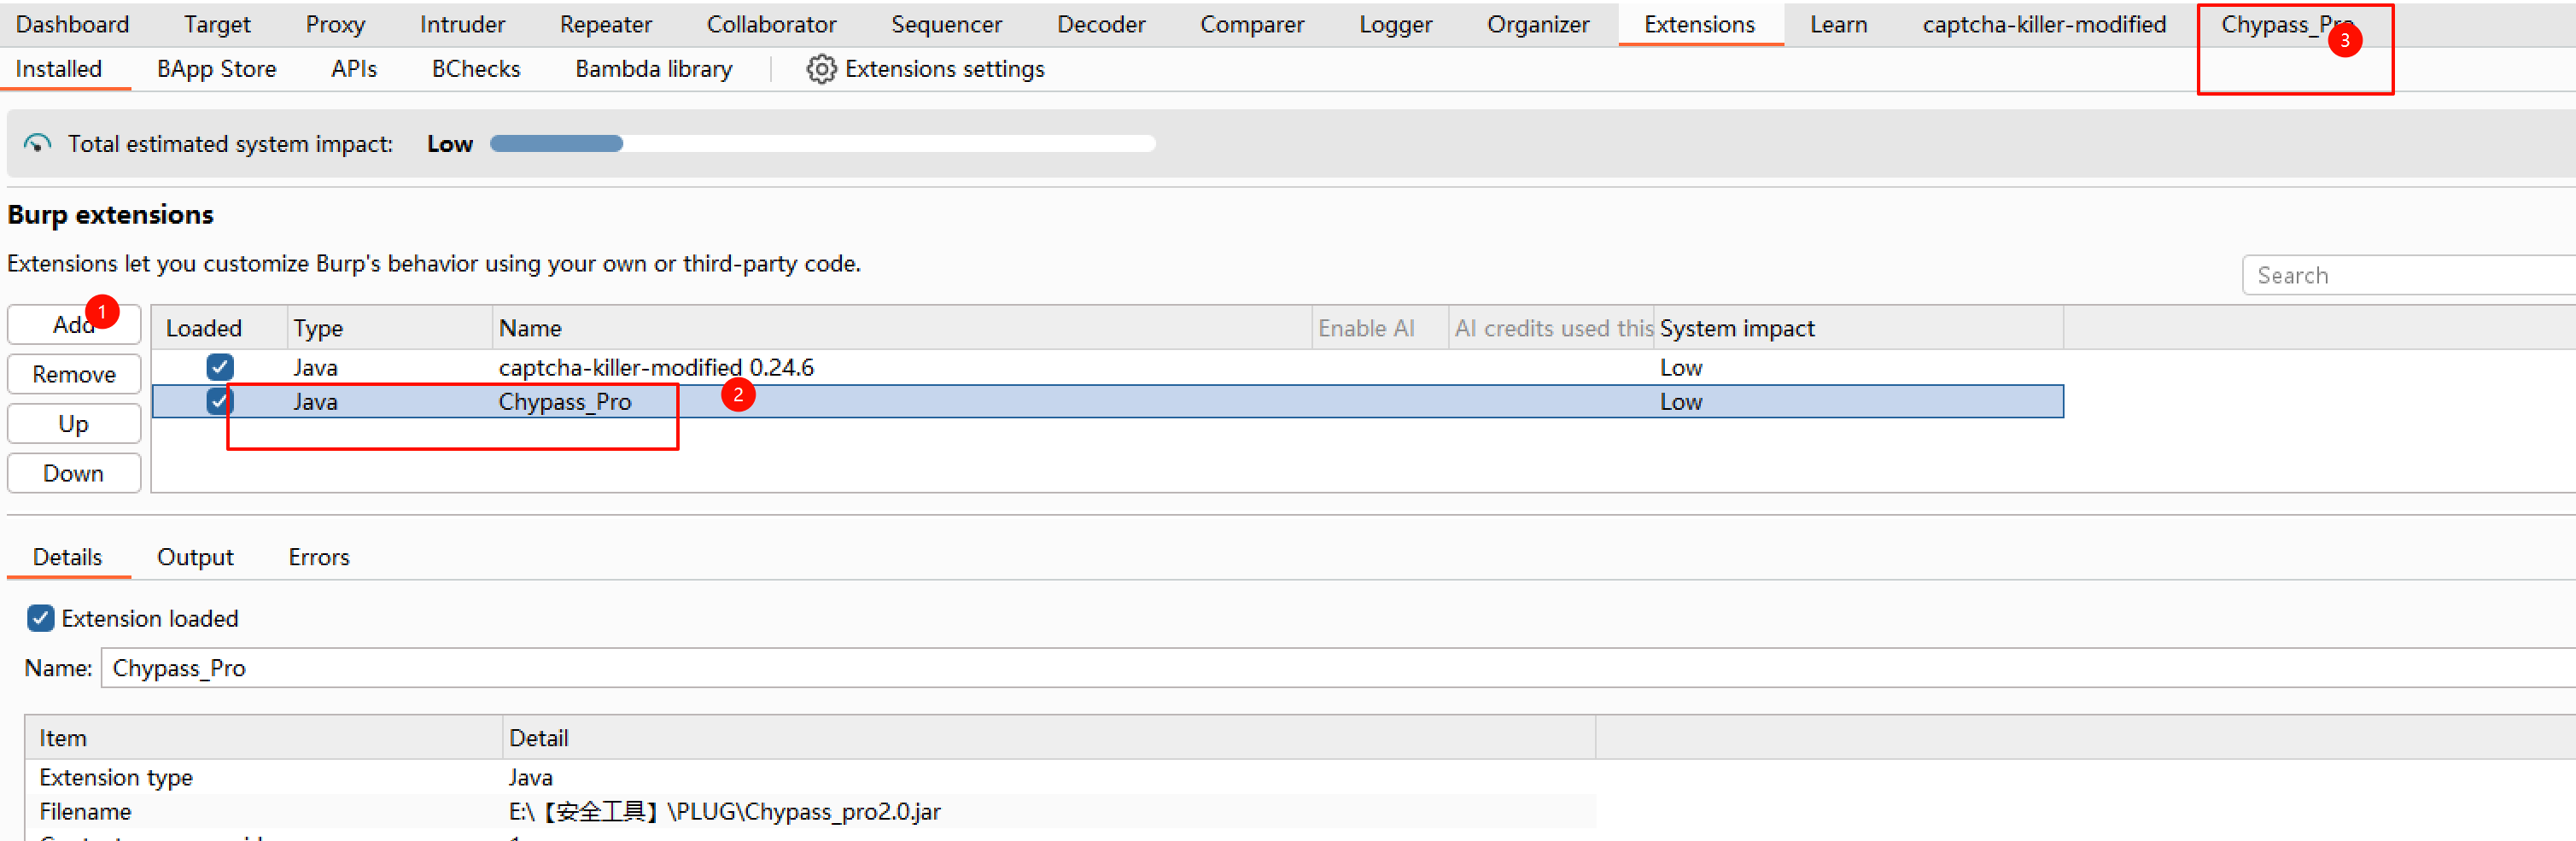Screen dimensions: 2576x841
Task: Focus the extensions Search field
Action: point(2408,275)
